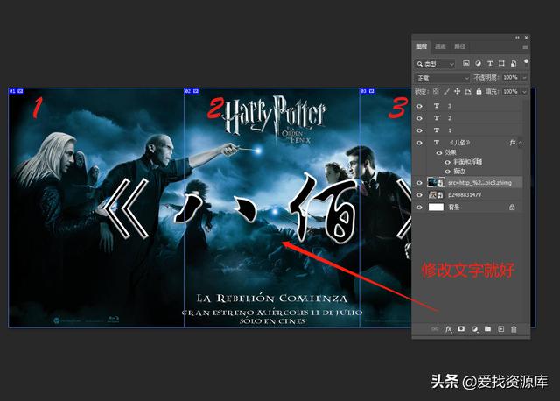The width and height of the screenshot is (560, 401).
Task: Click the T type icon of layer 1
Action: (x=437, y=130)
